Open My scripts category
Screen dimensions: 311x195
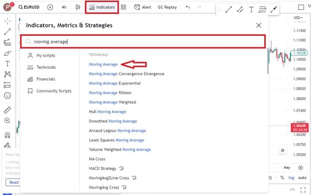(x=41, y=55)
